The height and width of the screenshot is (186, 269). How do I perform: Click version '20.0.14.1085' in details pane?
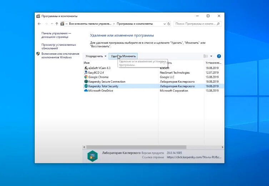pyautogui.click(x=174, y=153)
